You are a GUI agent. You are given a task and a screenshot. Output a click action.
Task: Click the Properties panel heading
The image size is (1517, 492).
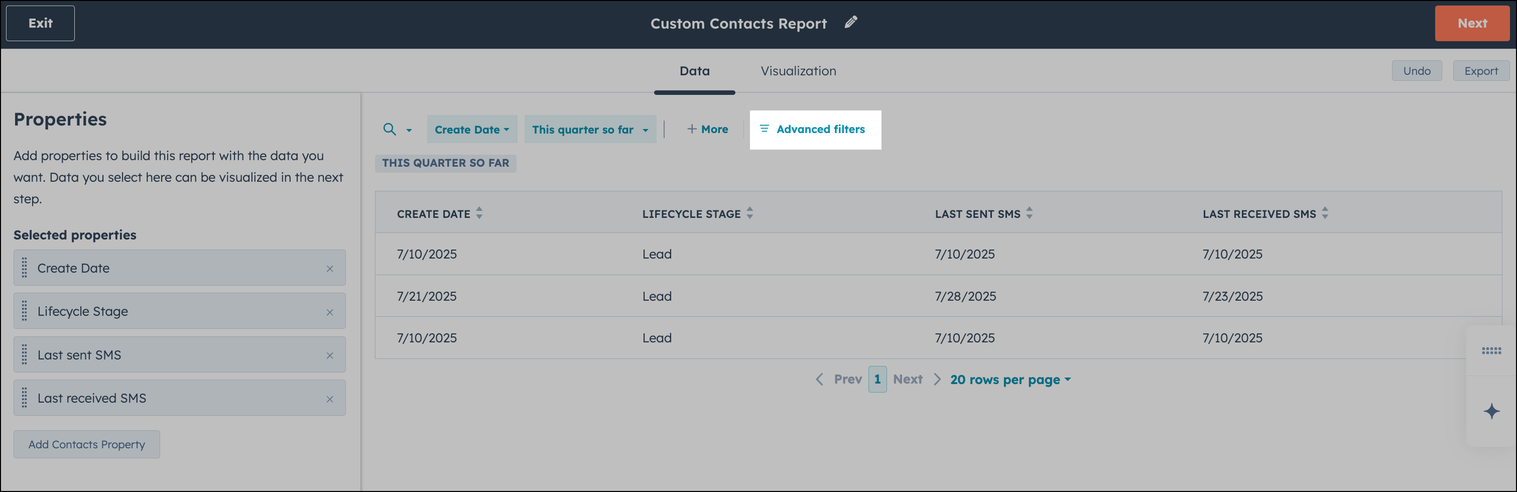point(60,119)
